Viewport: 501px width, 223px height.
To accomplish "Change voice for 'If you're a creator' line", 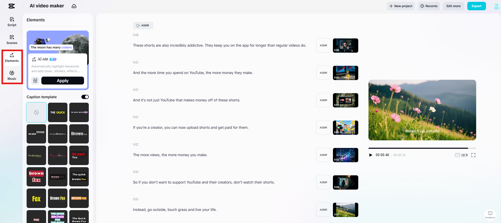I will coord(323,128).
